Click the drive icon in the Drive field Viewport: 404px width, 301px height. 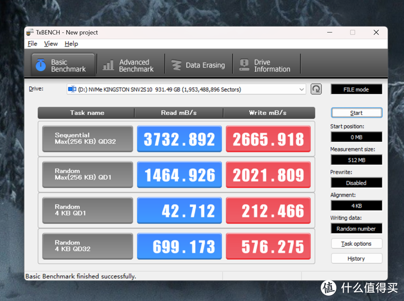(72, 89)
